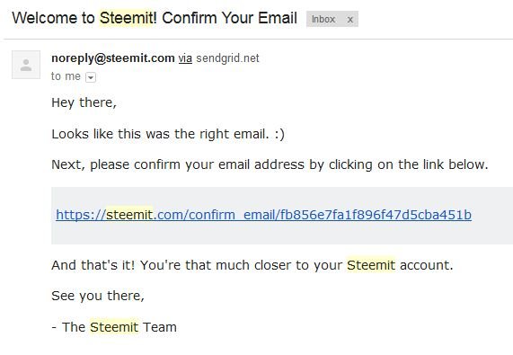The height and width of the screenshot is (355, 513).
Task: Click the 'to me' recipient text
Action: [66, 76]
